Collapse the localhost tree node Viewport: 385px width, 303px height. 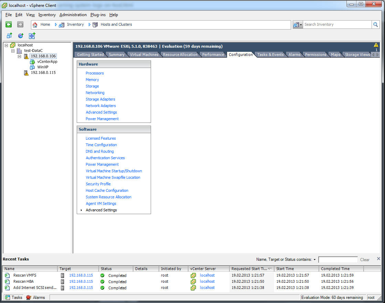point(7,45)
